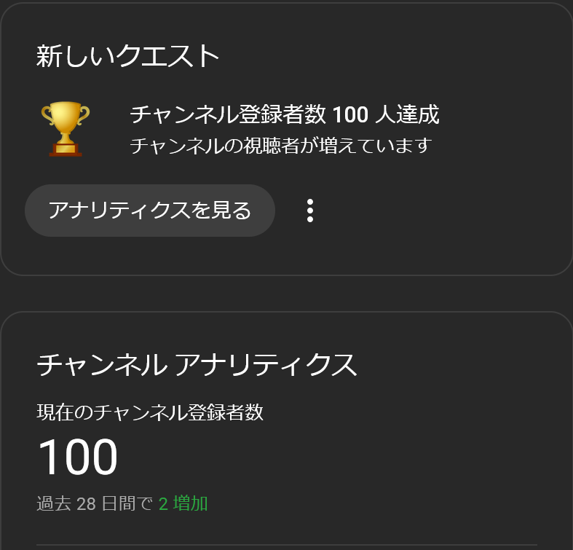Click the large 100 subscriber count
This screenshot has width=573, height=550.
[77, 457]
